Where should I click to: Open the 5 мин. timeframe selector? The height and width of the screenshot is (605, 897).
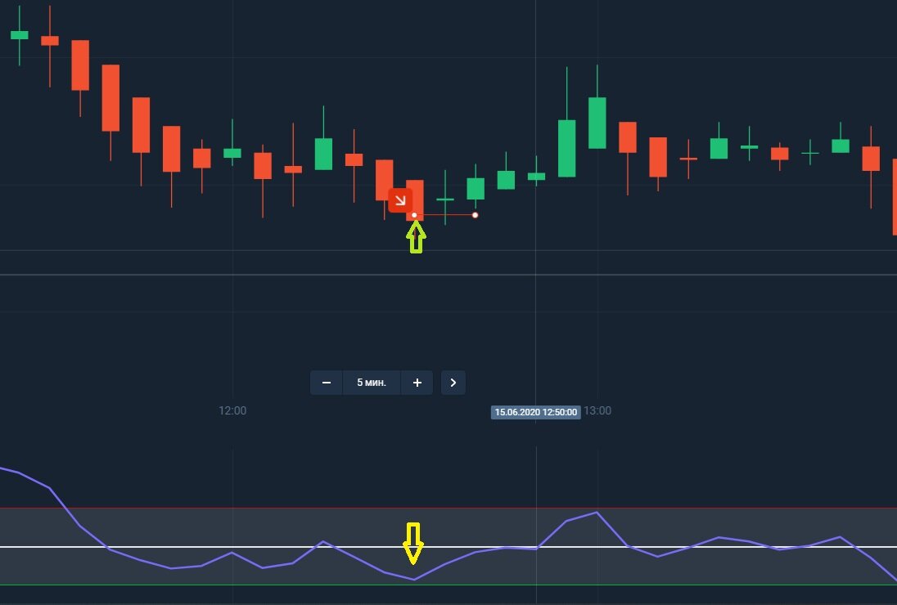(x=372, y=383)
